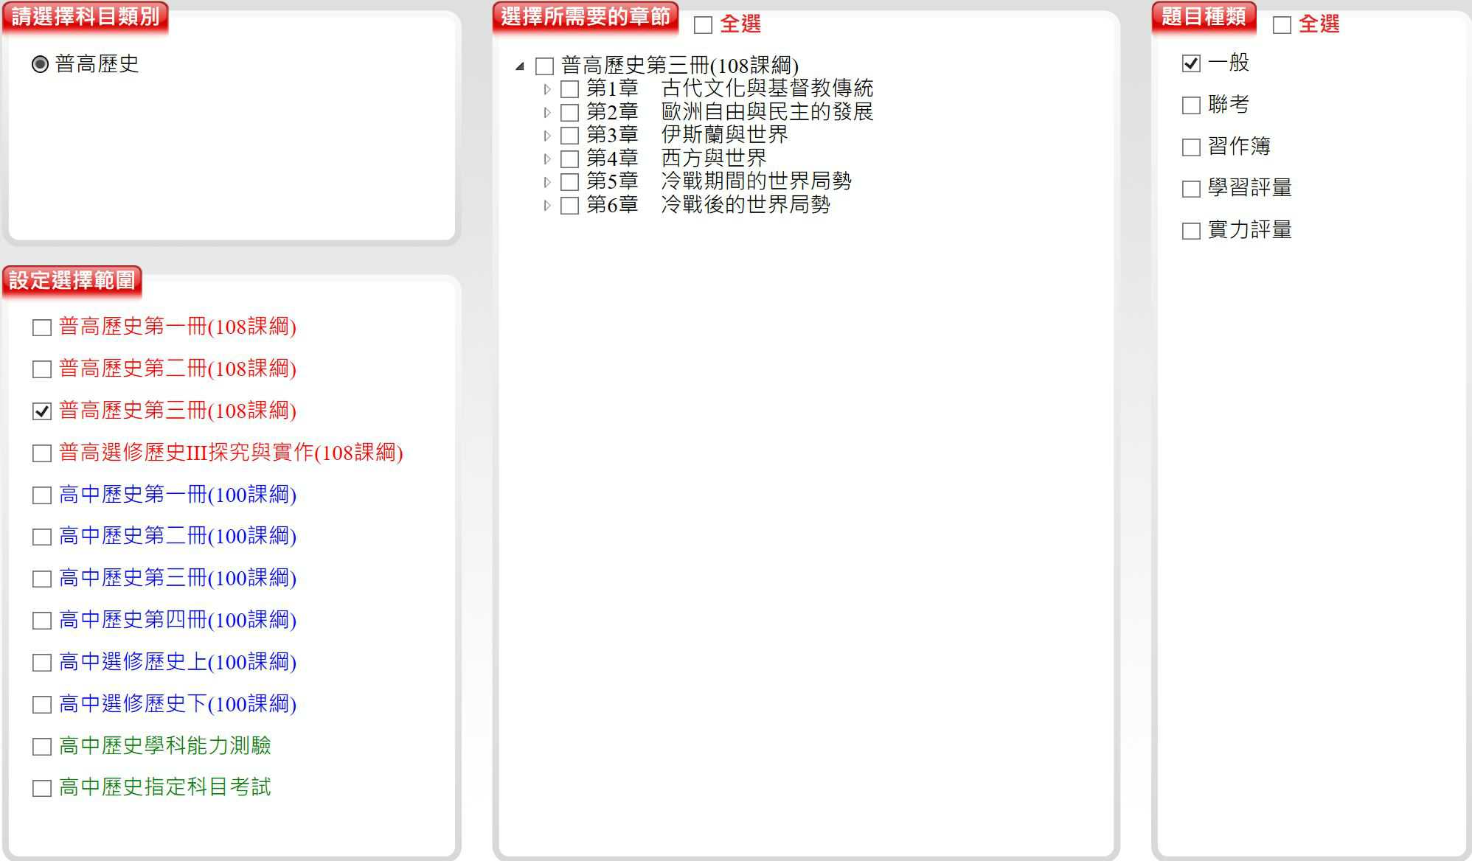Check 高中歷史第四冊(100課綱) checkbox
1472x861 pixels.
tap(42, 621)
